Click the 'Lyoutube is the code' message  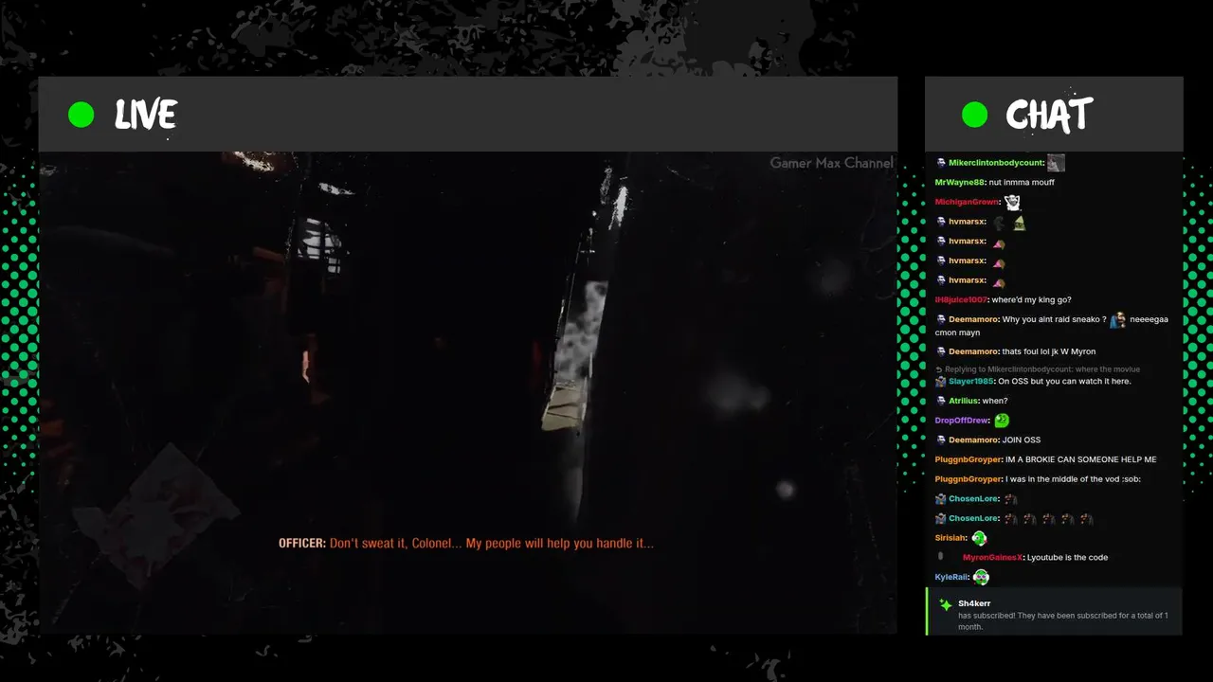(1068, 557)
